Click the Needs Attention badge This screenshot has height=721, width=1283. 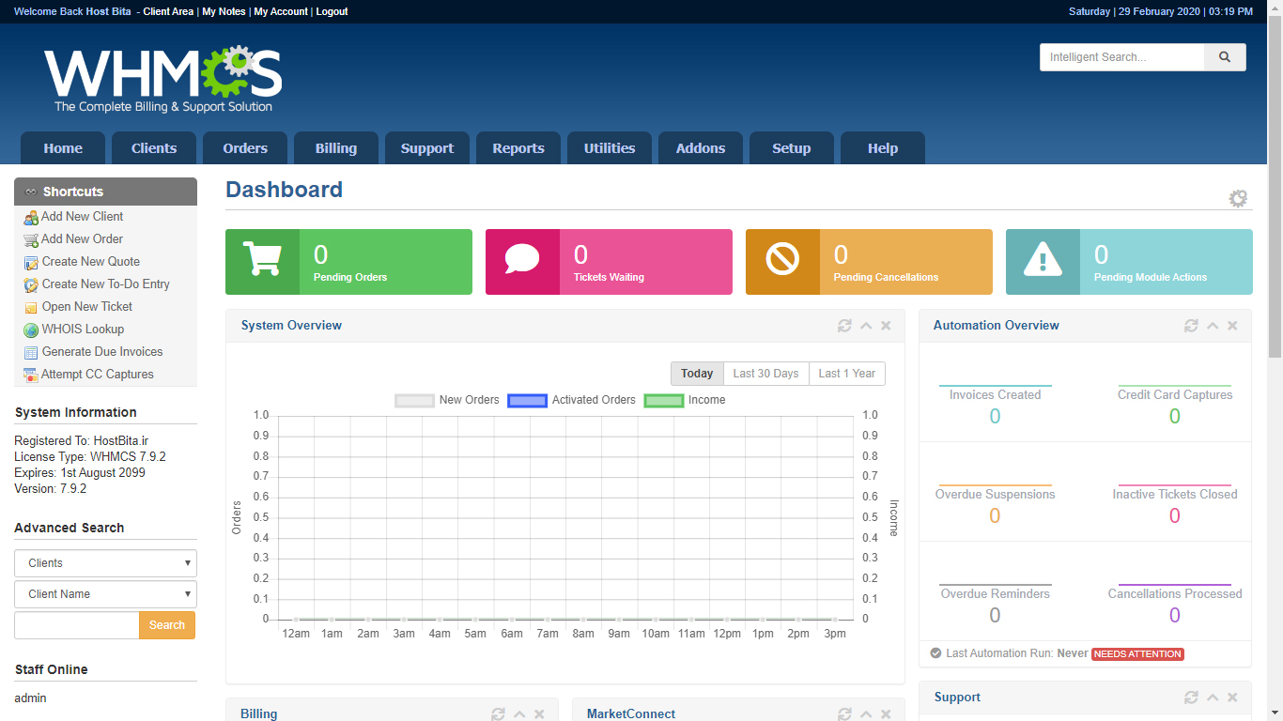point(1137,653)
